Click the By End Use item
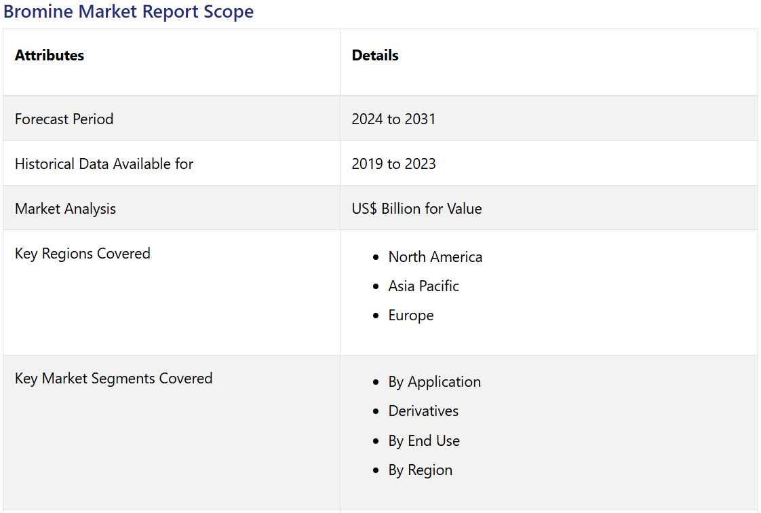 pyautogui.click(x=424, y=441)
